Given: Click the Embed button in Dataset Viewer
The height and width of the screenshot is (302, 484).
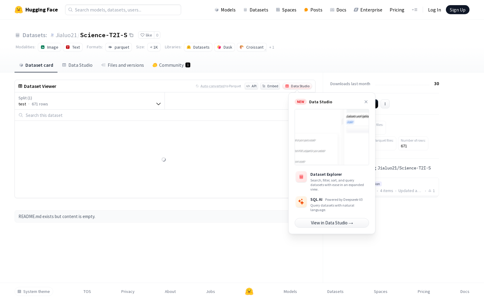Looking at the screenshot, I should 270,86.
